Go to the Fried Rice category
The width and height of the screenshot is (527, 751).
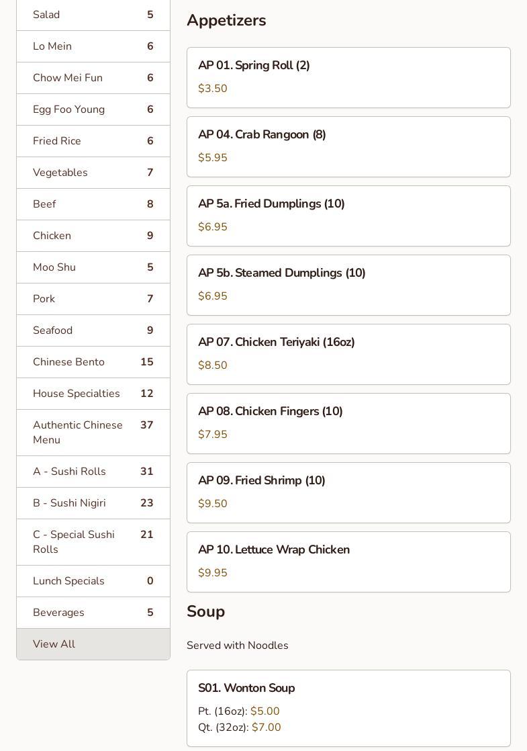tap(93, 141)
